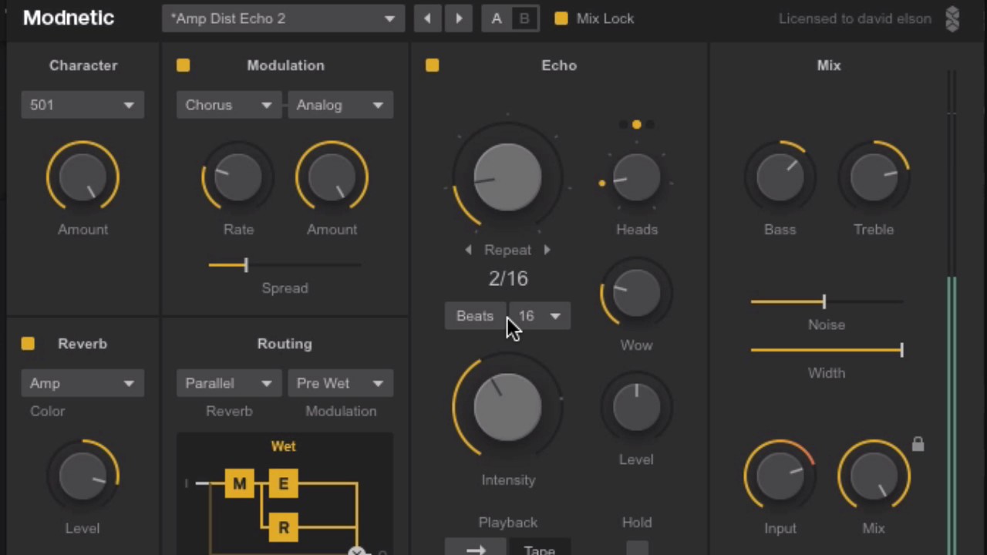987x555 pixels.
Task: Click the Modulation Rate knob
Action: click(x=237, y=177)
